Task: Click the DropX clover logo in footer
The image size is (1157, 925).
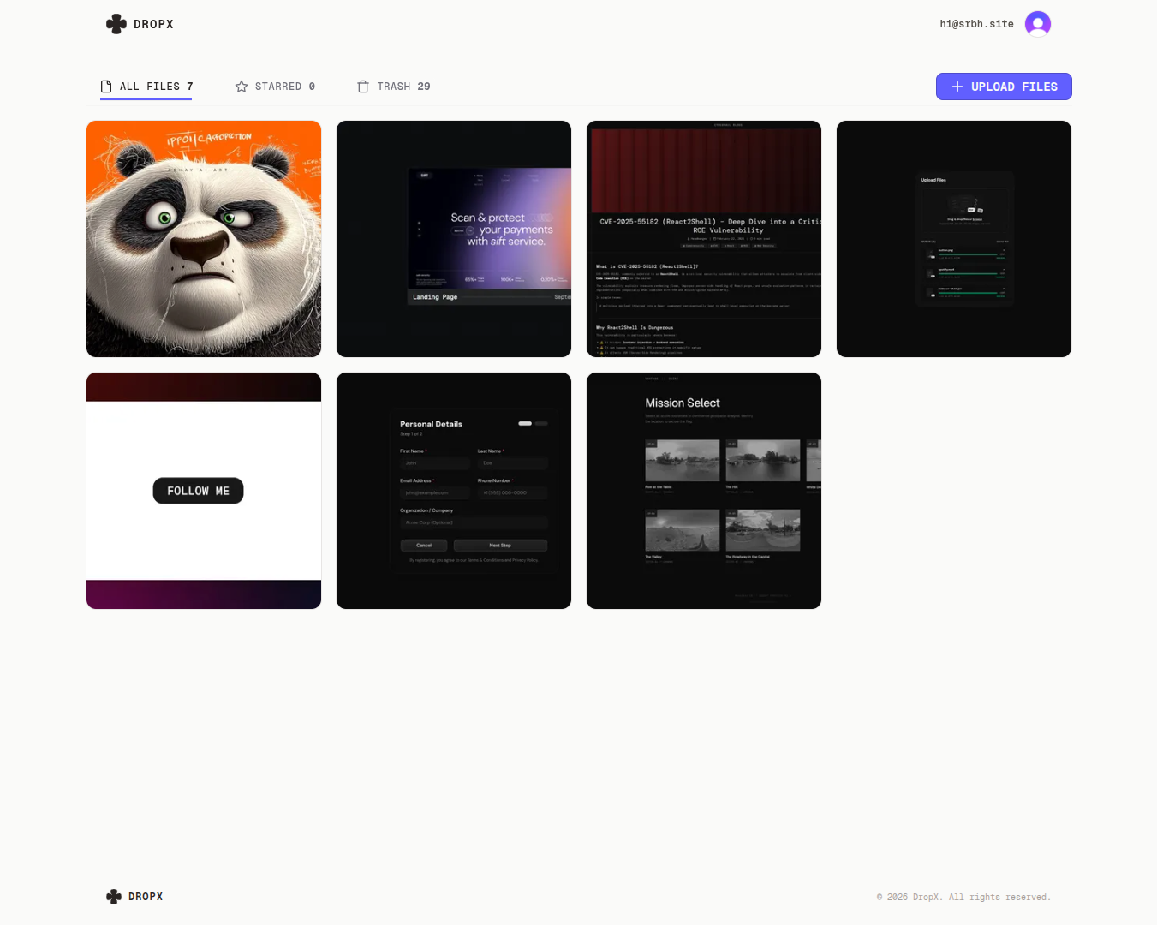Action: coord(114,897)
